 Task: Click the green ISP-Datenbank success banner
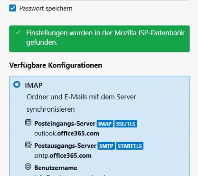99,39
